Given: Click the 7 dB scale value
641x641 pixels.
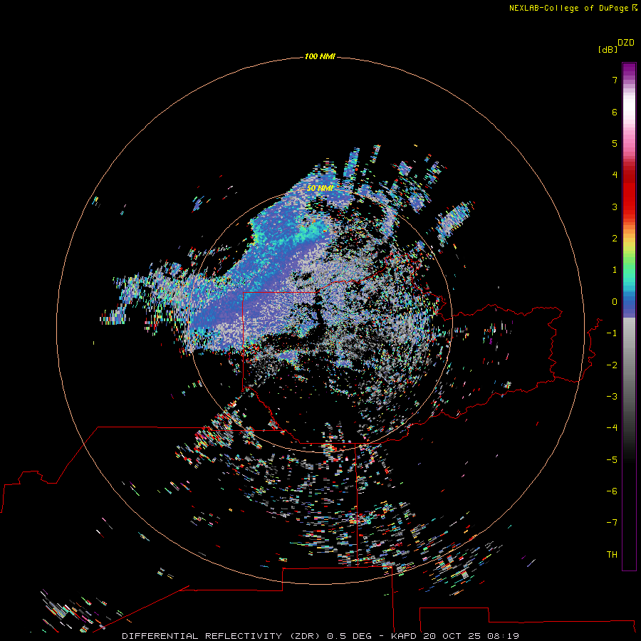Looking at the screenshot, I should pos(615,80).
